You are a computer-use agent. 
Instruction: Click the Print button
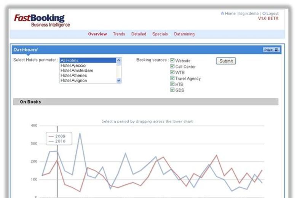tap(271, 50)
